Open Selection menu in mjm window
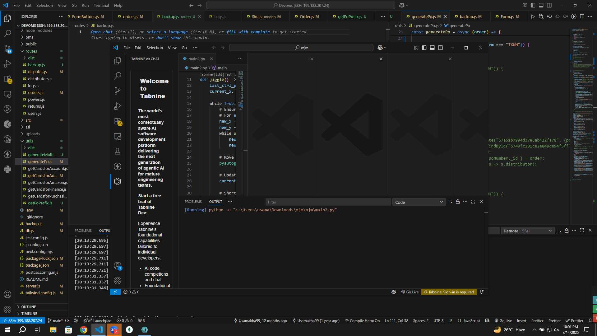The image size is (597, 336). point(155,48)
